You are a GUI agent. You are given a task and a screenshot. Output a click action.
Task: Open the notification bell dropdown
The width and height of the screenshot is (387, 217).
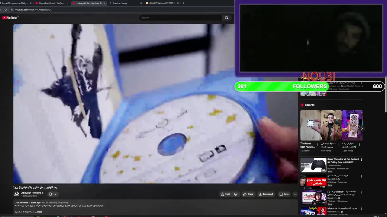pos(53,194)
